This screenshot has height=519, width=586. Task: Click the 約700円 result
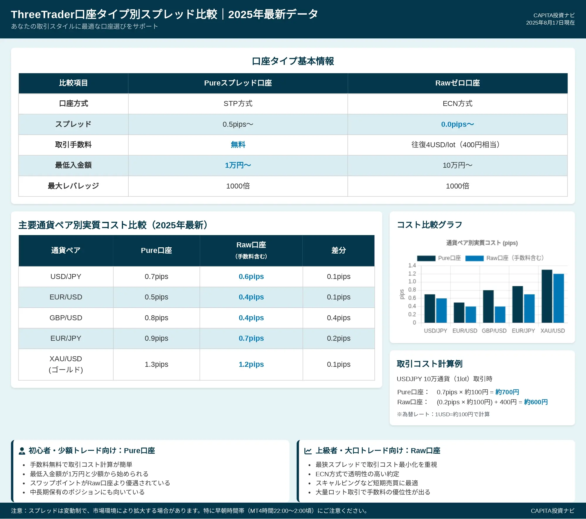tap(507, 392)
